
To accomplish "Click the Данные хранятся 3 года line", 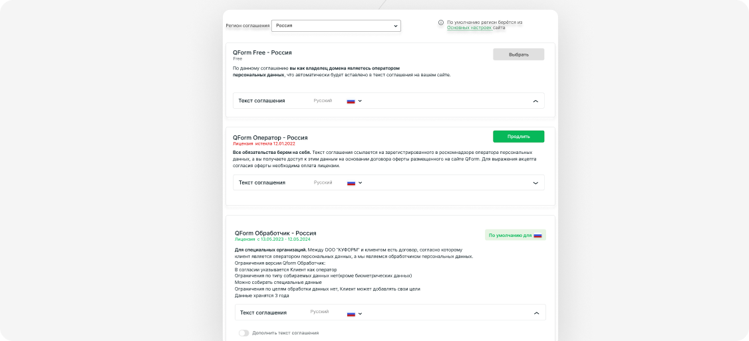I will [262, 295].
